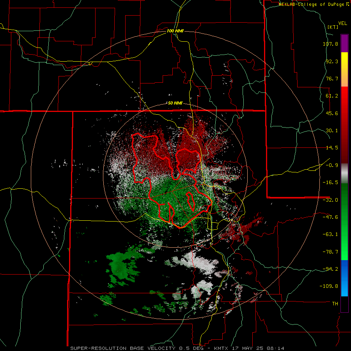
Task: Select the 92.3 value on velocity scale
Action: (332, 61)
